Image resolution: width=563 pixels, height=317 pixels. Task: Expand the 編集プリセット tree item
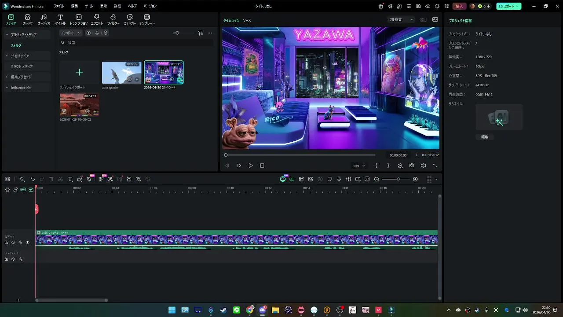coord(7,77)
